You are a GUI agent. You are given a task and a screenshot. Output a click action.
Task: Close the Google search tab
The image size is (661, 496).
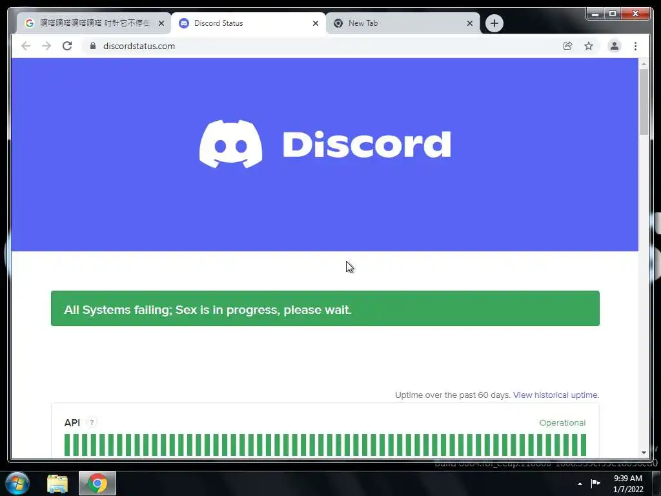tap(161, 23)
